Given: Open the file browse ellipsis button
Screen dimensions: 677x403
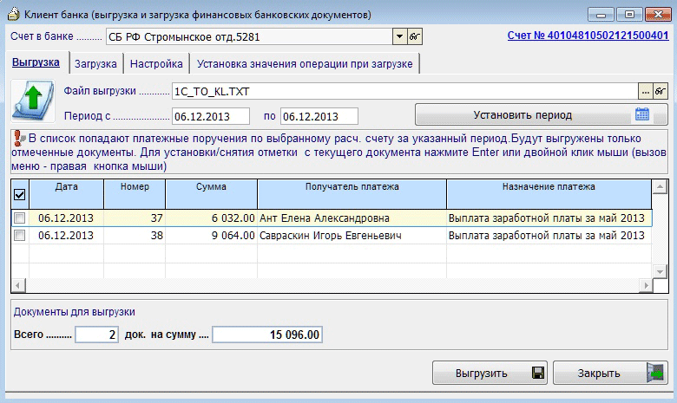Looking at the screenshot, I should (645, 91).
